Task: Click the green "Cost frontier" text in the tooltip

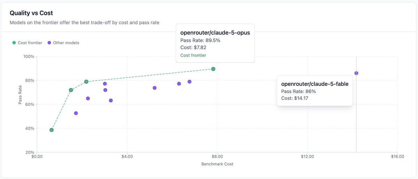Action: point(193,55)
